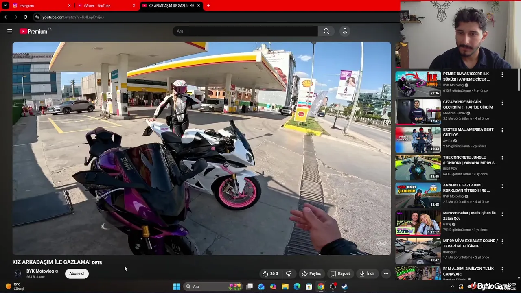
Task: Go back in browser history
Action: click(6, 17)
